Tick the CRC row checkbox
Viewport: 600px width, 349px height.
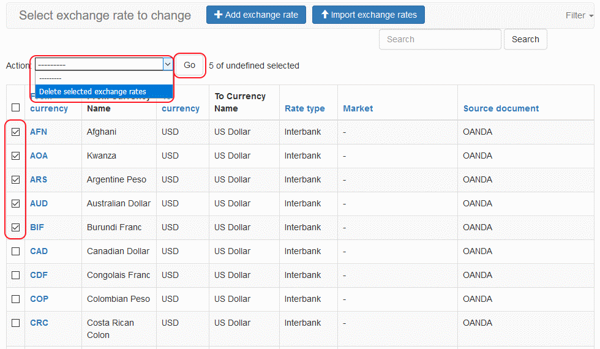point(16,323)
